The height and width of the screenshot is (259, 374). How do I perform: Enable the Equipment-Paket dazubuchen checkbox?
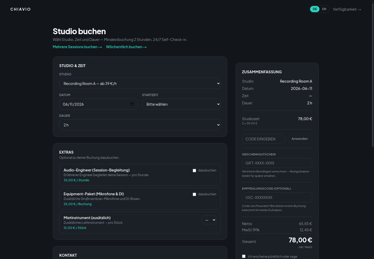(194, 194)
